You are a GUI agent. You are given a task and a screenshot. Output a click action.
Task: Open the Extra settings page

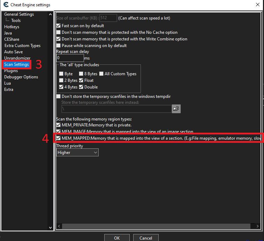(9, 90)
